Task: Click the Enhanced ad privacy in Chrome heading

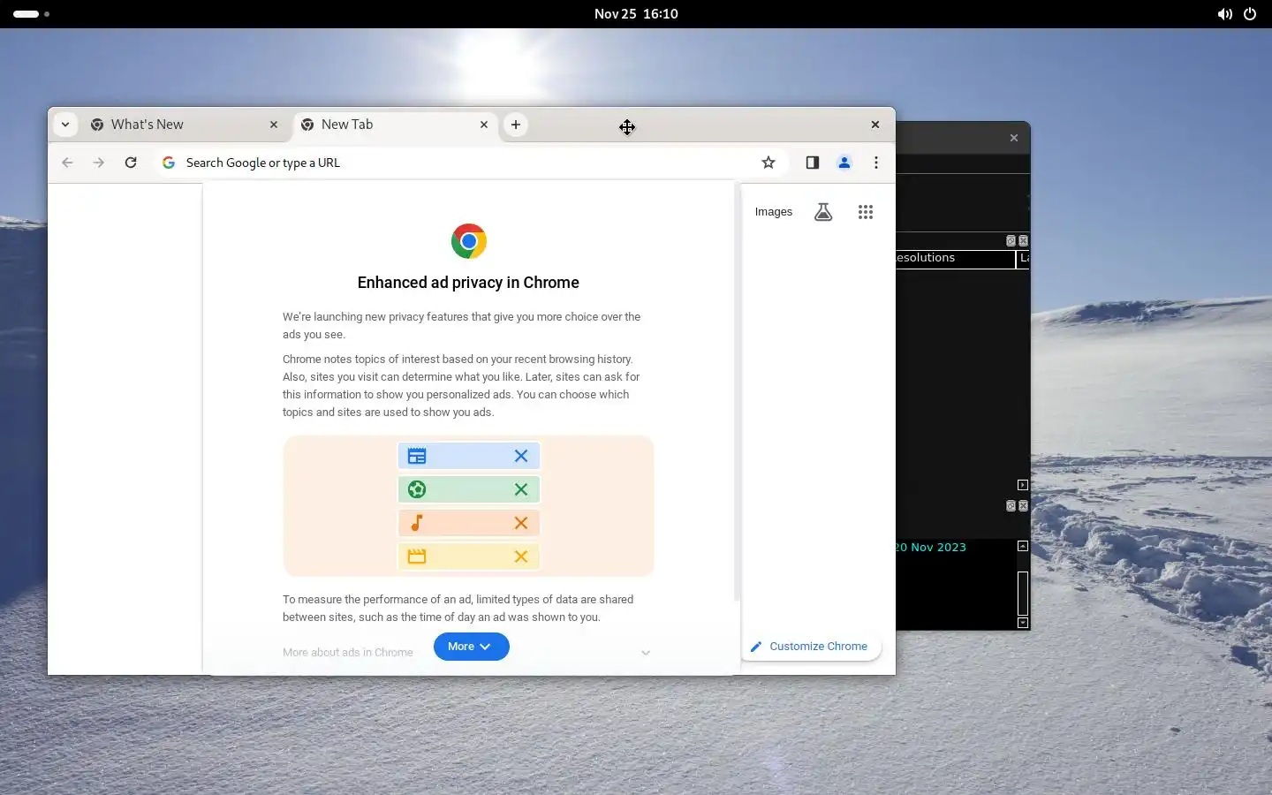Action: [x=468, y=283]
